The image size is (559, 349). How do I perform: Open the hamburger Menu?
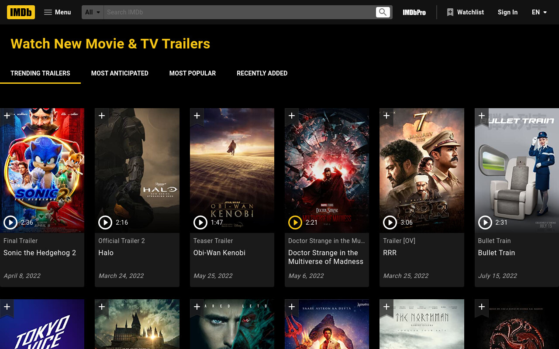click(57, 12)
